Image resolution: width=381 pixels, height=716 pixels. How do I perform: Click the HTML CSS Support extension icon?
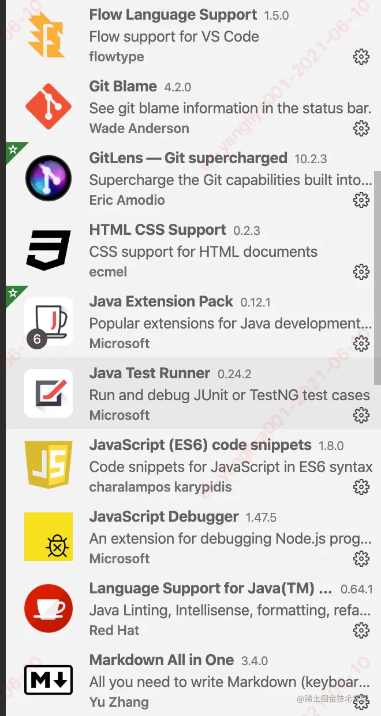click(48, 250)
